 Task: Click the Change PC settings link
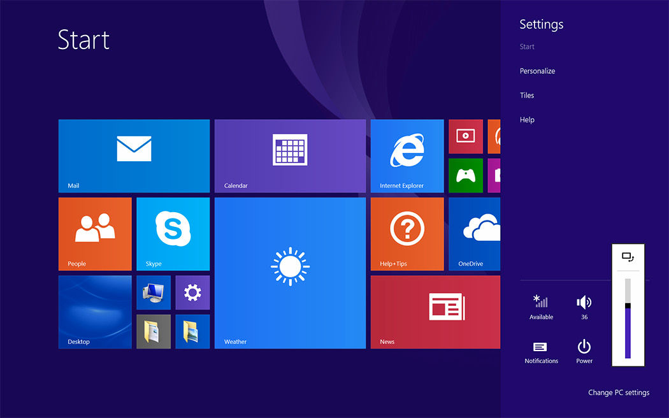(x=619, y=393)
